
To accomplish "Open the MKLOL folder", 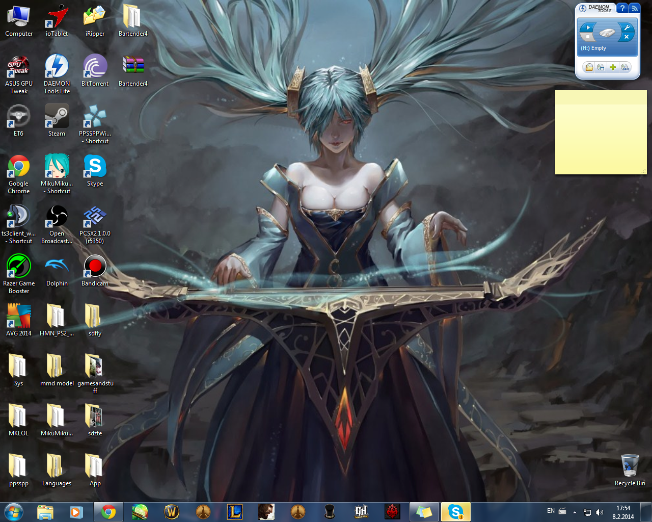I will (x=19, y=420).
